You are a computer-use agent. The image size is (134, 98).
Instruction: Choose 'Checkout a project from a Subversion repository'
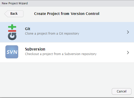(x=61, y=54)
